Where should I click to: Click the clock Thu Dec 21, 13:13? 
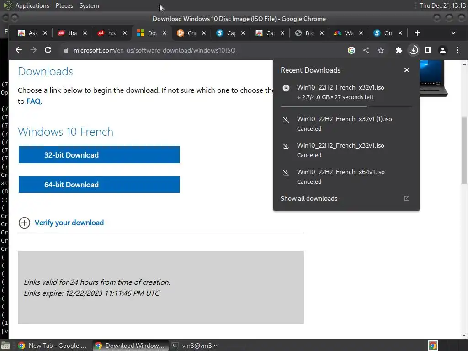coord(442,5)
